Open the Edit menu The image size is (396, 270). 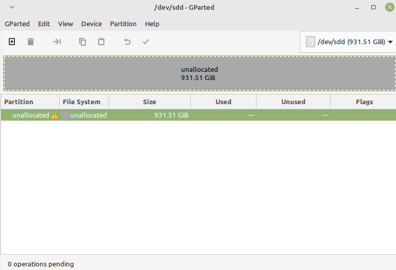pyautogui.click(x=44, y=24)
